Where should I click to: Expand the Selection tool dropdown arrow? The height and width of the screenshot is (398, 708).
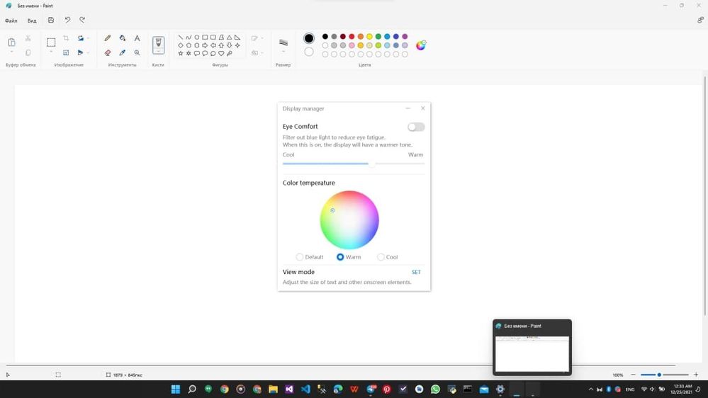click(x=51, y=52)
